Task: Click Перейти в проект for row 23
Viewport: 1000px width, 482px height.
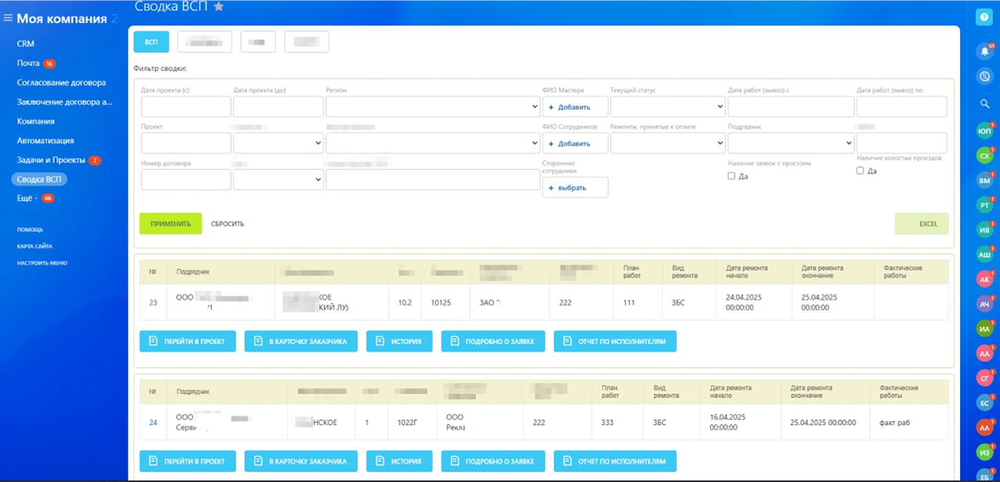Action: [187, 341]
